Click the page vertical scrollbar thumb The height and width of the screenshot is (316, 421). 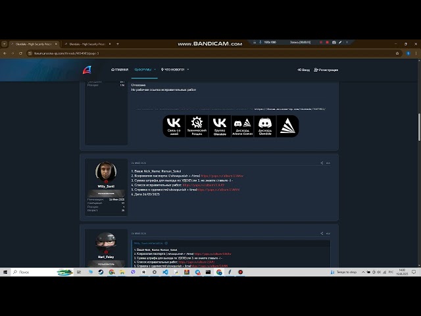[419, 127]
